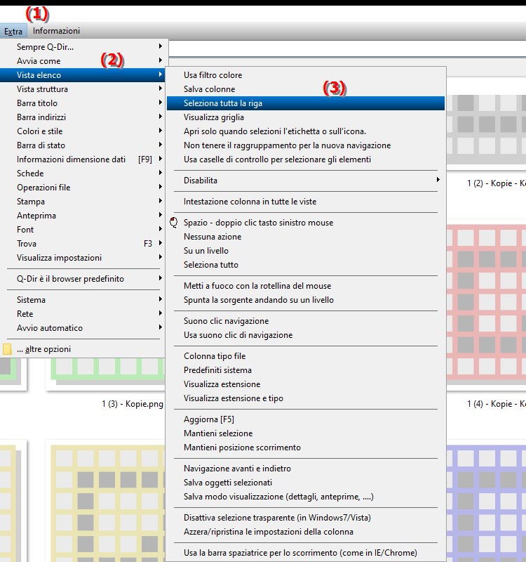Open Informazioni dimensione dati [F9] submenu

(x=83, y=159)
